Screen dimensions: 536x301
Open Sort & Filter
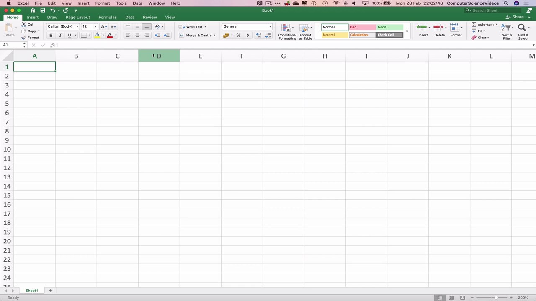coord(507,32)
